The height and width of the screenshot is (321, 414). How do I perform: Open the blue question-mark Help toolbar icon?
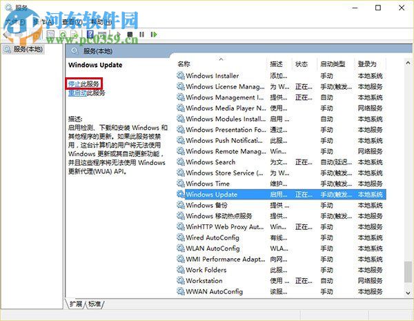click(90, 35)
